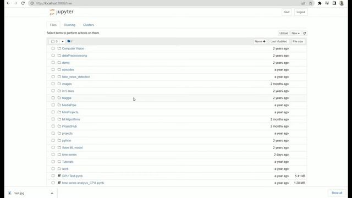Click the Upload button
Viewport: 352px width, 198px height.
[x=284, y=33]
